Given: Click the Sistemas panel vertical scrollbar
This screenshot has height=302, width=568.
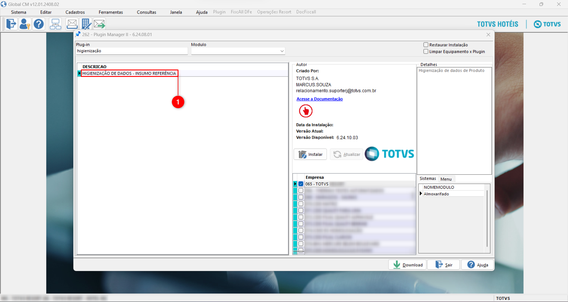Looking at the screenshot, I should (487, 218).
